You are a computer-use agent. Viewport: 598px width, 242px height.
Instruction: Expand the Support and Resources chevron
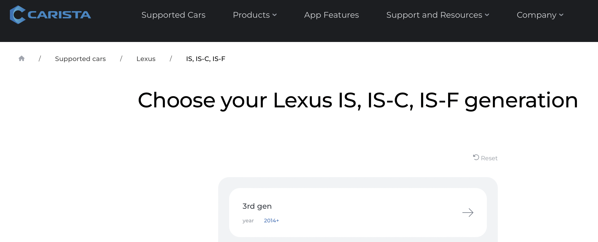click(487, 15)
